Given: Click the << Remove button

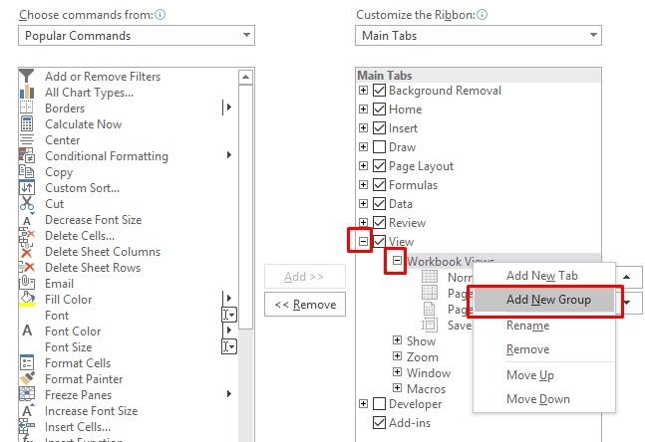Looking at the screenshot, I should 305,305.
